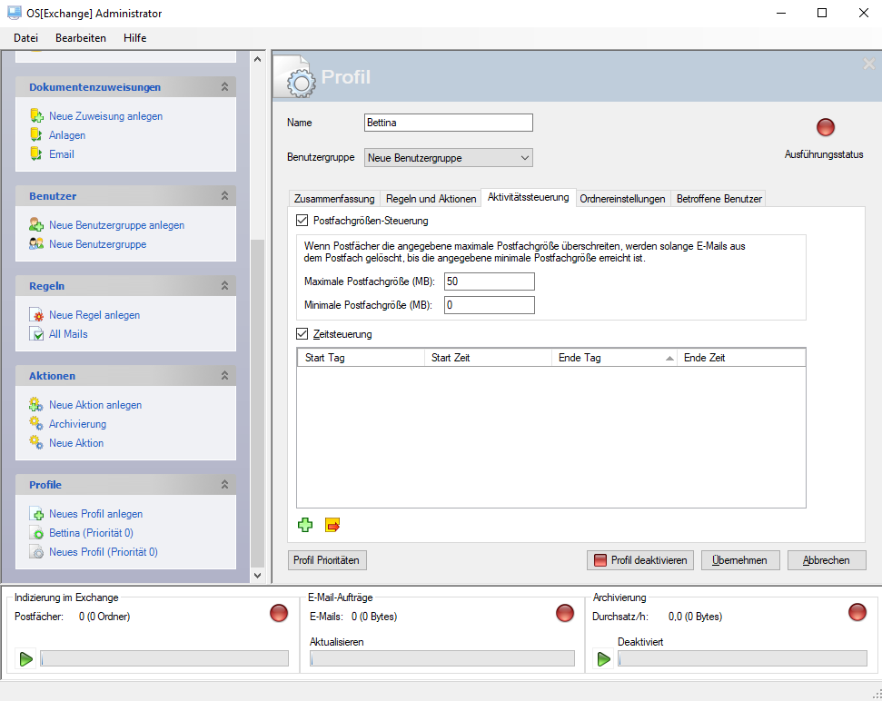Click the Übernehmen button
882x701 pixels.
coord(739,560)
